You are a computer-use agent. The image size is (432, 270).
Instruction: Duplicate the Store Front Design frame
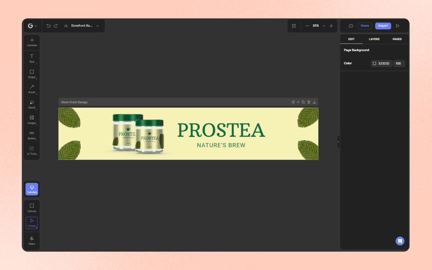click(x=303, y=102)
